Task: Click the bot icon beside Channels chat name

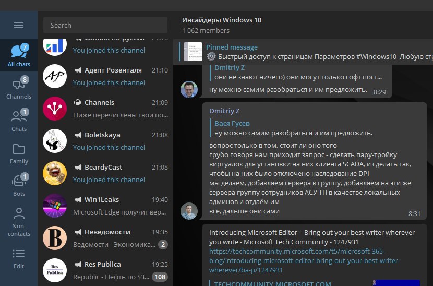Action: pos(78,102)
